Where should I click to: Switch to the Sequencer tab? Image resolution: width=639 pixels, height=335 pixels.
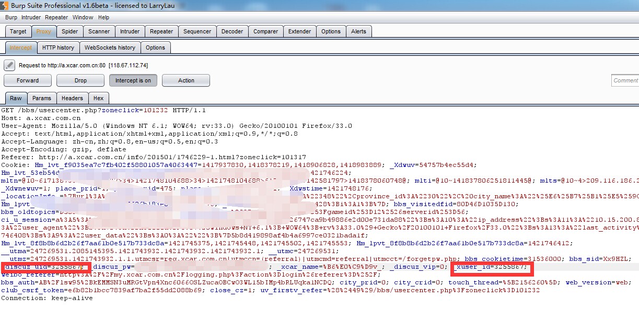click(197, 31)
